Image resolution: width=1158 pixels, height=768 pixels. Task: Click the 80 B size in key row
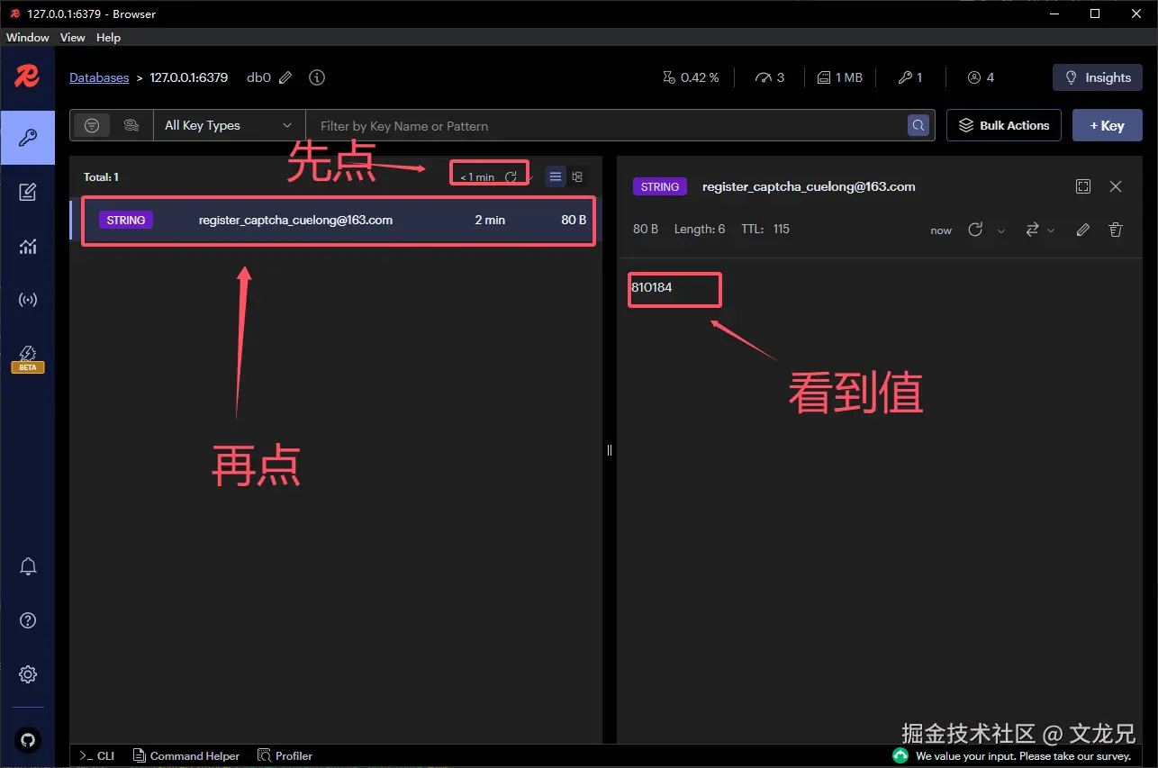[574, 220]
